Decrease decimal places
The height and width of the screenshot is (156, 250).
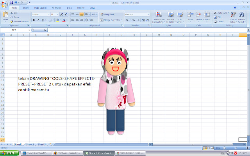pos(148,20)
